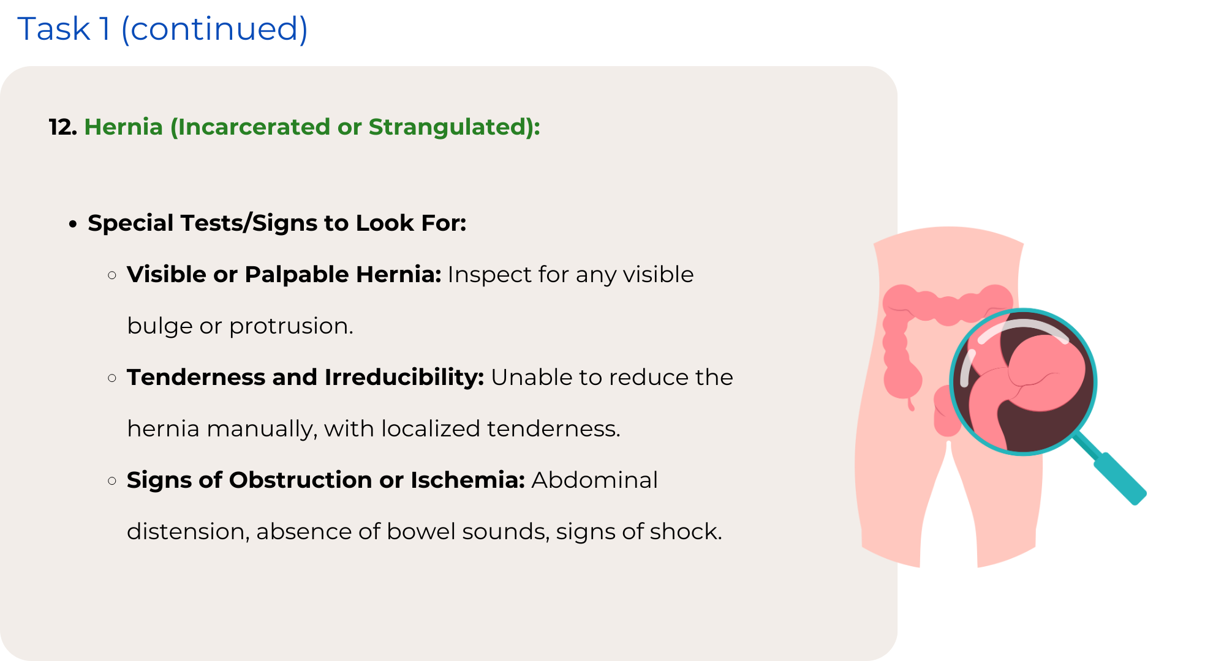The width and height of the screenshot is (1213, 661).
Task: Click the hollow bullet before "Tenderness and Irreducibility"
Action: [112, 378]
